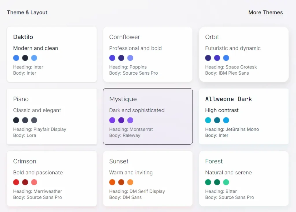
Task: Pick the Crimson theme card
Action: point(52,178)
